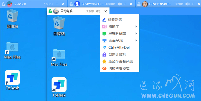
Task: Click the pink HD icon for 清晰度
Action: pos(104,26)
